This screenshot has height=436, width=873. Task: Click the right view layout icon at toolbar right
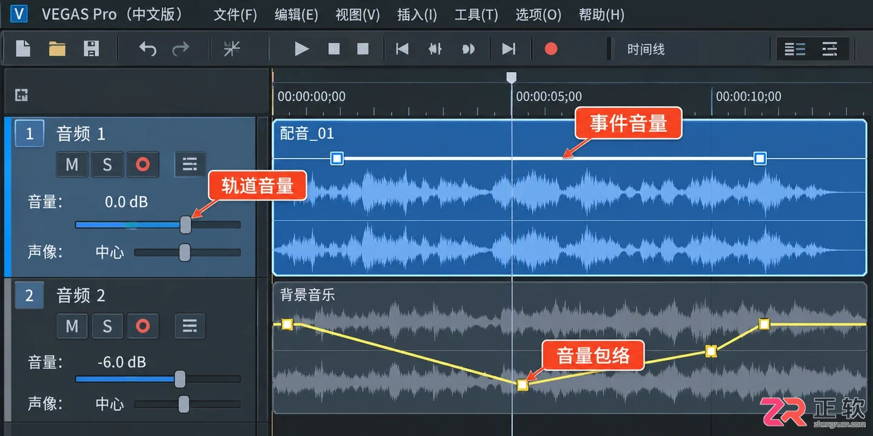[829, 49]
